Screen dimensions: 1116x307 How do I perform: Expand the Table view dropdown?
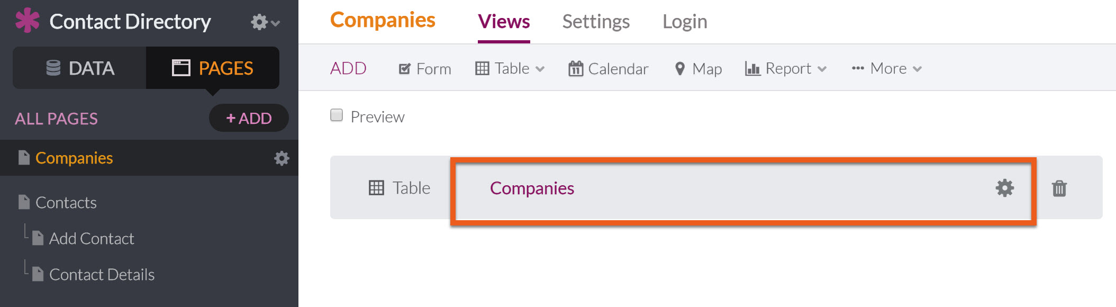pyautogui.click(x=510, y=68)
